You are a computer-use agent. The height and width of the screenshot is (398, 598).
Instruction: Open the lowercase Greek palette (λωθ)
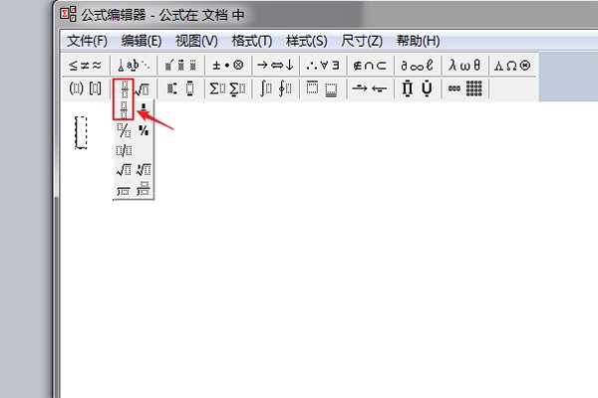(x=464, y=66)
